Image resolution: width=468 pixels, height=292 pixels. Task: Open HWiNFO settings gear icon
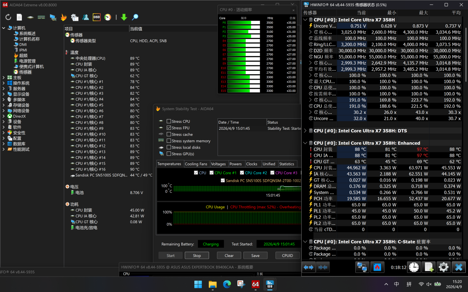444,267
